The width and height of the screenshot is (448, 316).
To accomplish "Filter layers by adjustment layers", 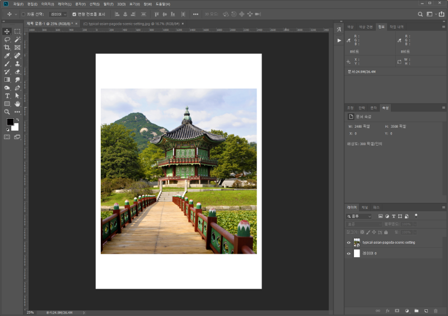I will [x=387, y=216].
